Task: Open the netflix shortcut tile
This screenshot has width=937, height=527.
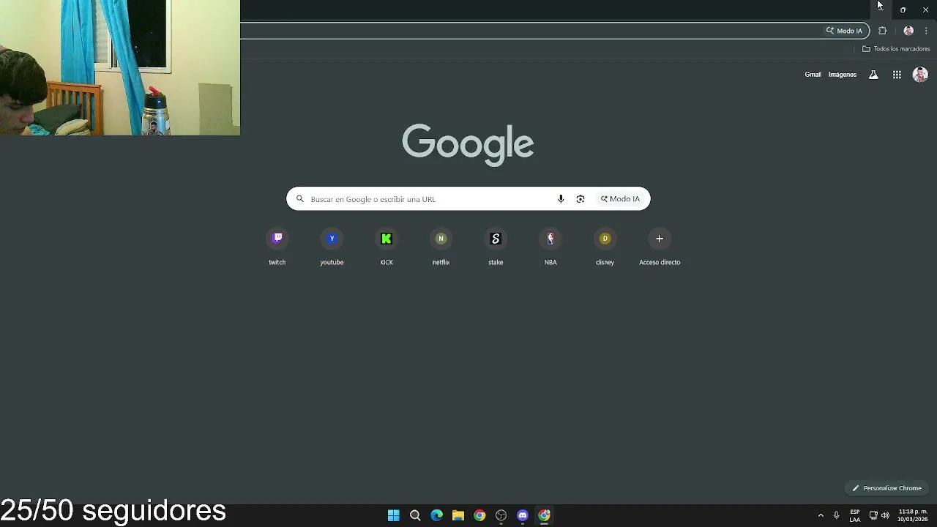Action: click(x=441, y=247)
